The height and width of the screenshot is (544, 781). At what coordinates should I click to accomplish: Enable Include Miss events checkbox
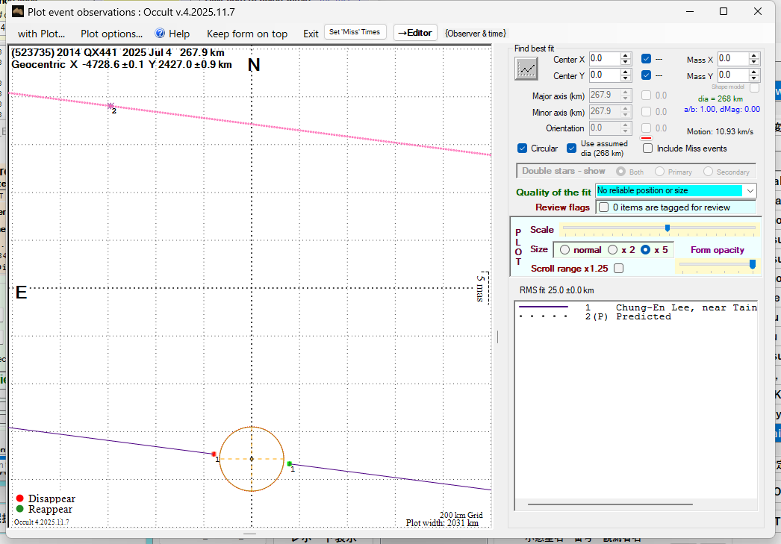coord(647,148)
